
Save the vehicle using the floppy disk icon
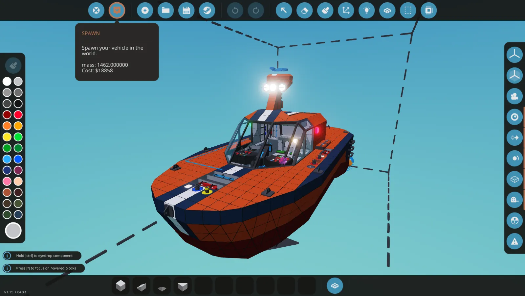[186, 11]
